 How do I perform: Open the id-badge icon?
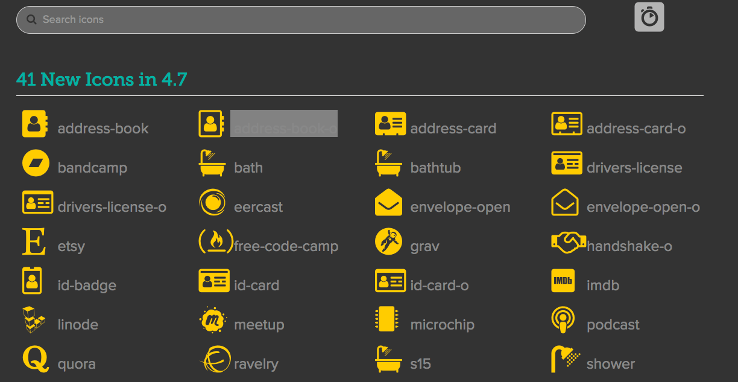coord(32,281)
